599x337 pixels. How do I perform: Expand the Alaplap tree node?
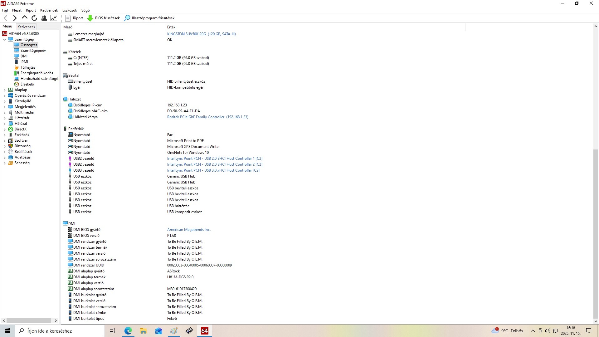(x=4, y=90)
